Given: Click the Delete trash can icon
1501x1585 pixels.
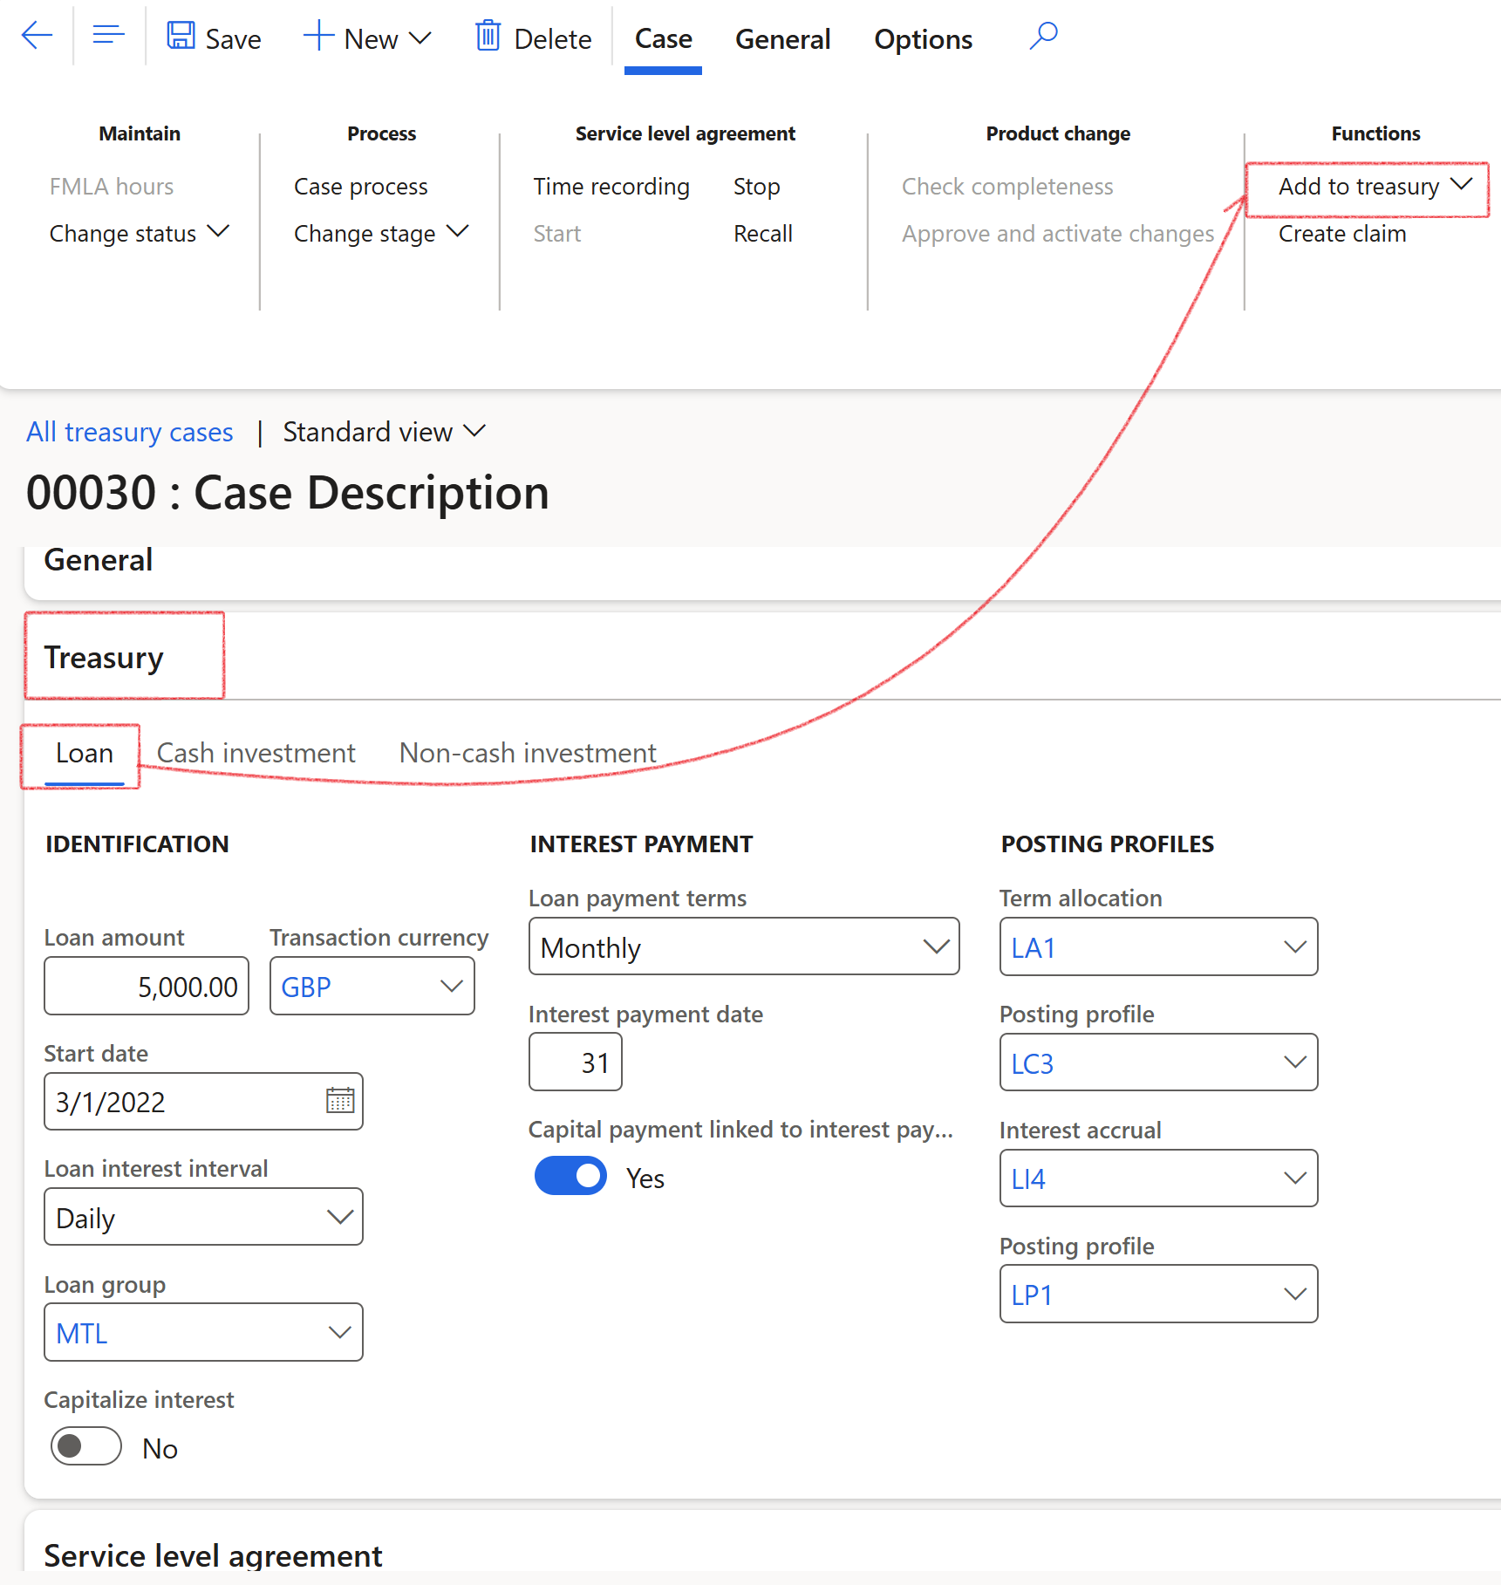Looking at the screenshot, I should click(x=488, y=37).
